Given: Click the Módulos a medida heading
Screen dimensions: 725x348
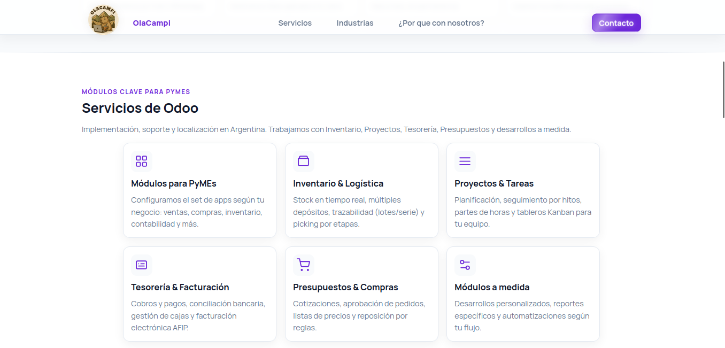Looking at the screenshot, I should point(492,287).
